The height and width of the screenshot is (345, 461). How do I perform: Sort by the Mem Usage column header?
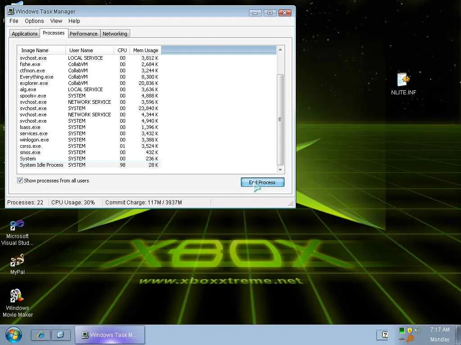coord(145,50)
